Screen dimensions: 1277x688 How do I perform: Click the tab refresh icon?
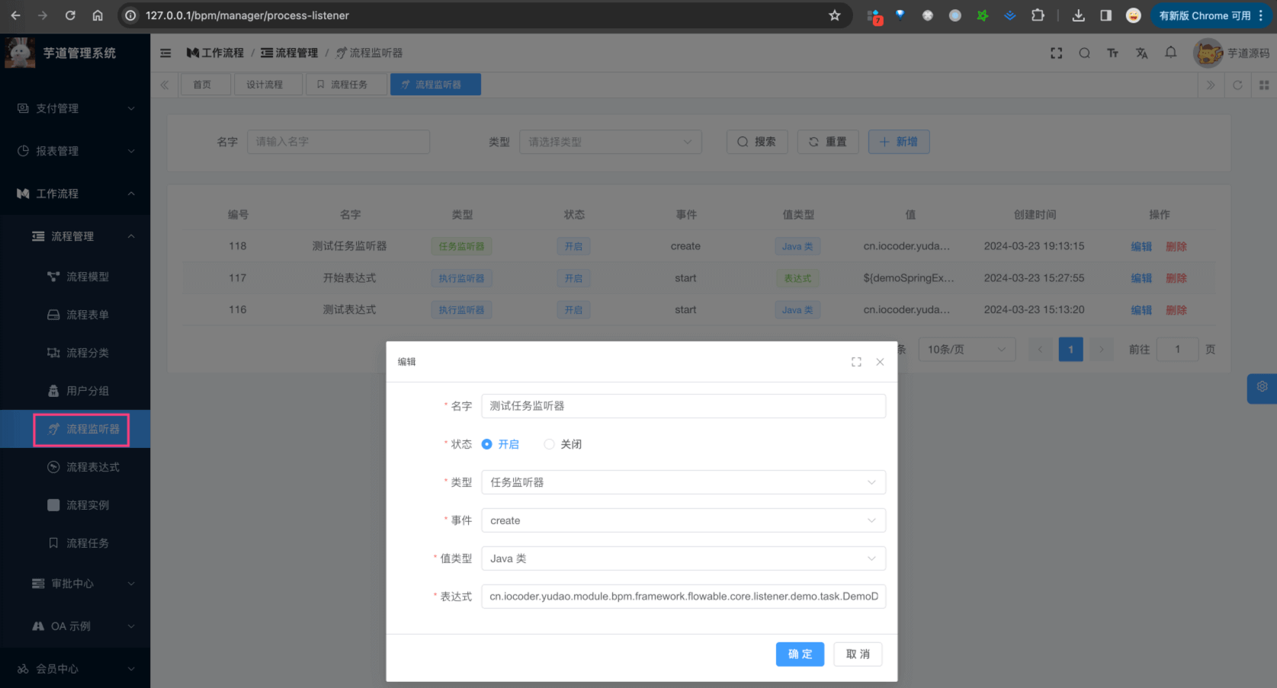click(1237, 85)
